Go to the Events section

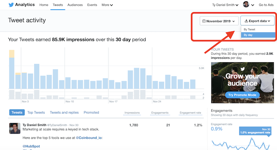(x=92, y=5)
